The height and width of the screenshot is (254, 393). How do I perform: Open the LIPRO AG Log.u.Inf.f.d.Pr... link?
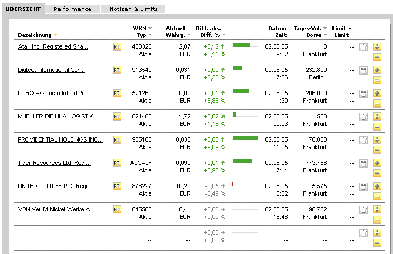54,93
